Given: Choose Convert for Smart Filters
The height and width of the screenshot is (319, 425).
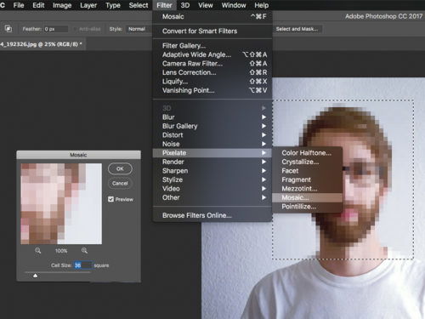Looking at the screenshot, I should (212, 31).
